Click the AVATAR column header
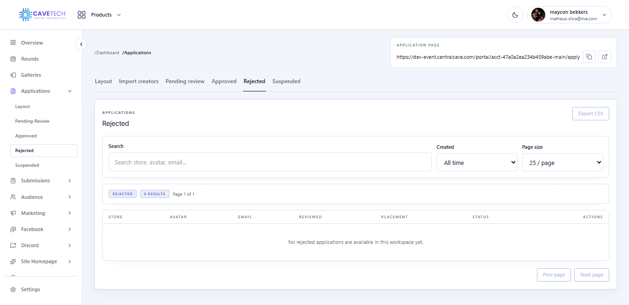 (178, 217)
